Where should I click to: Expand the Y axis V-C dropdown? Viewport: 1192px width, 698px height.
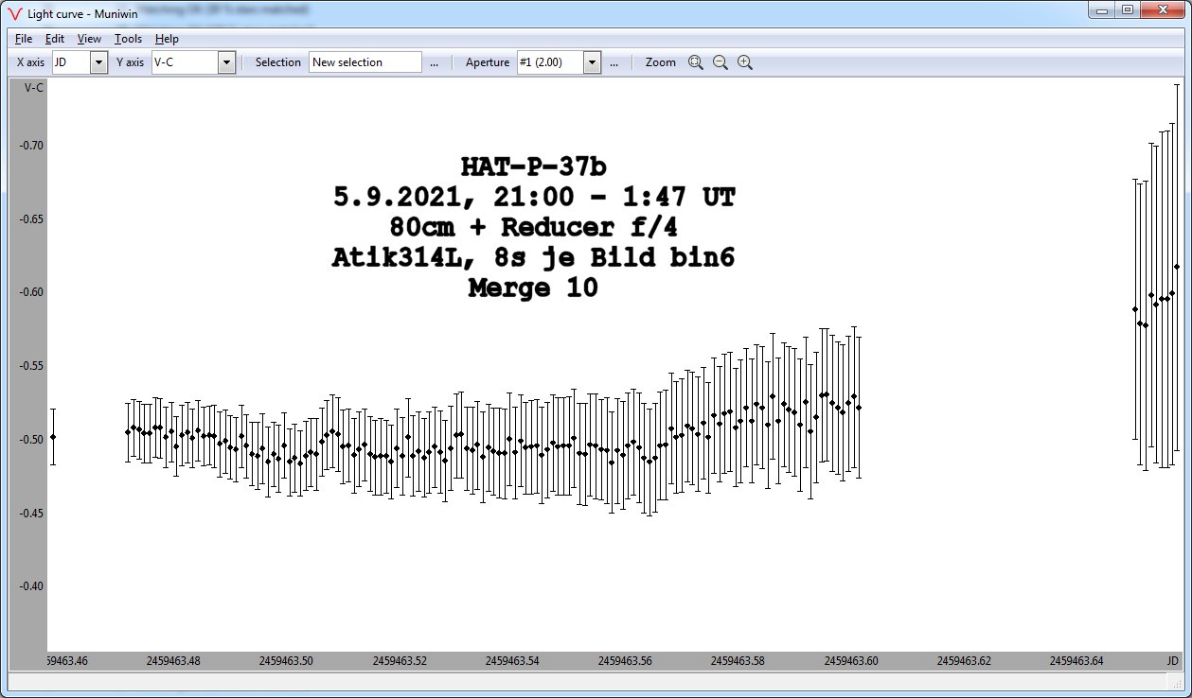[226, 62]
